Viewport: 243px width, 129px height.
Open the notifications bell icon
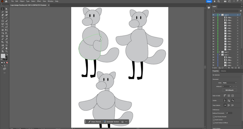[x=215, y=1]
